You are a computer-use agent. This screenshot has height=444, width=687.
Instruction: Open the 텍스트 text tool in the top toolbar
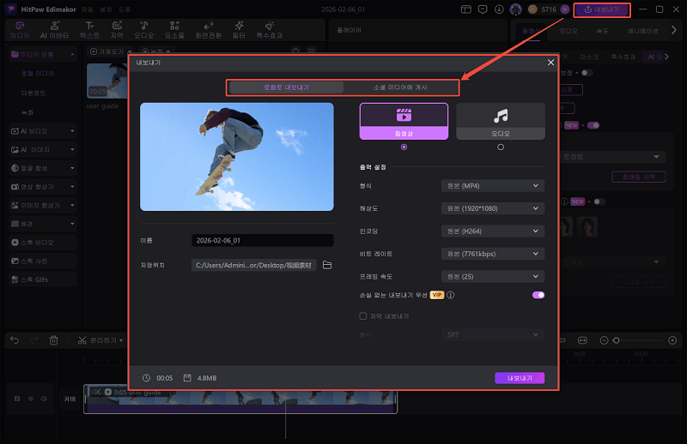[89, 26]
